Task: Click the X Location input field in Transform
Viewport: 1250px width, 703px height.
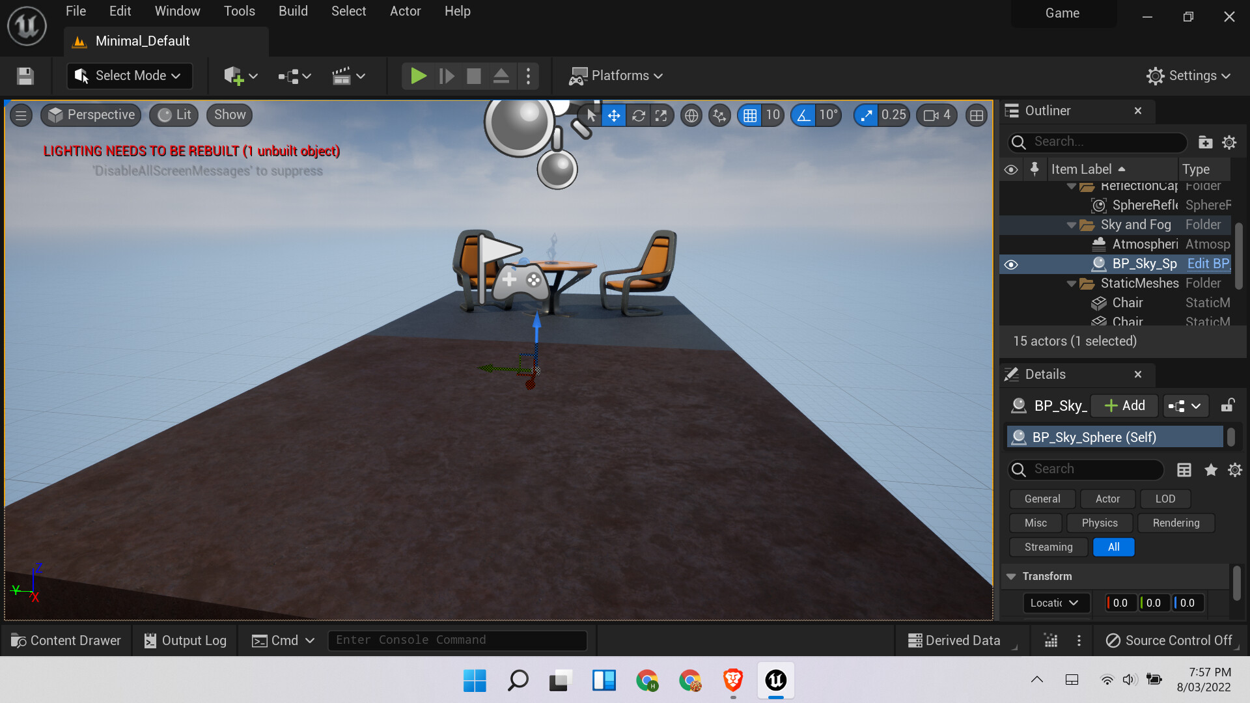Action: (x=1122, y=603)
